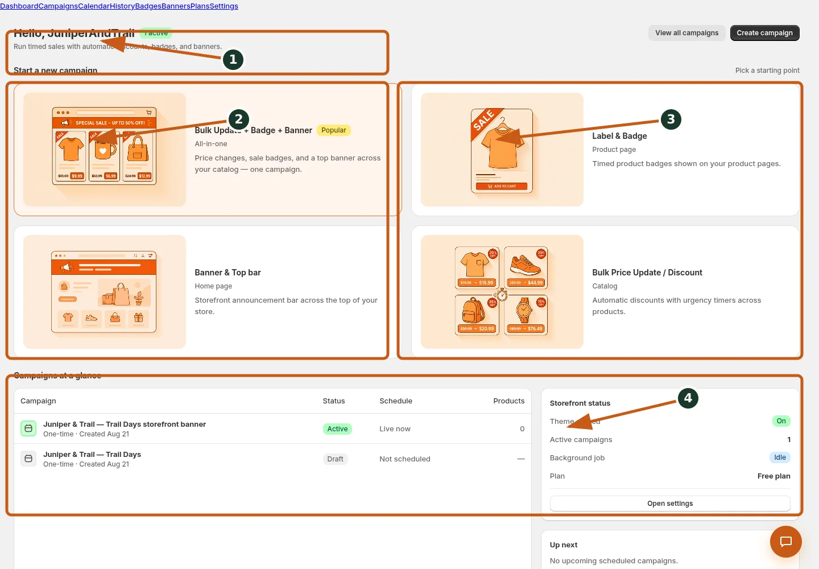Click the Create campaign button
Screen dimensions: 819x569
(x=764, y=33)
